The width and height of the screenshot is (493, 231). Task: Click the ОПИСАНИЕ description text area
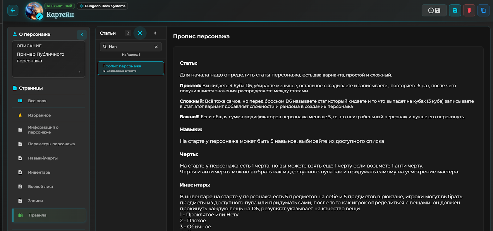pyautogui.click(x=48, y=62)
